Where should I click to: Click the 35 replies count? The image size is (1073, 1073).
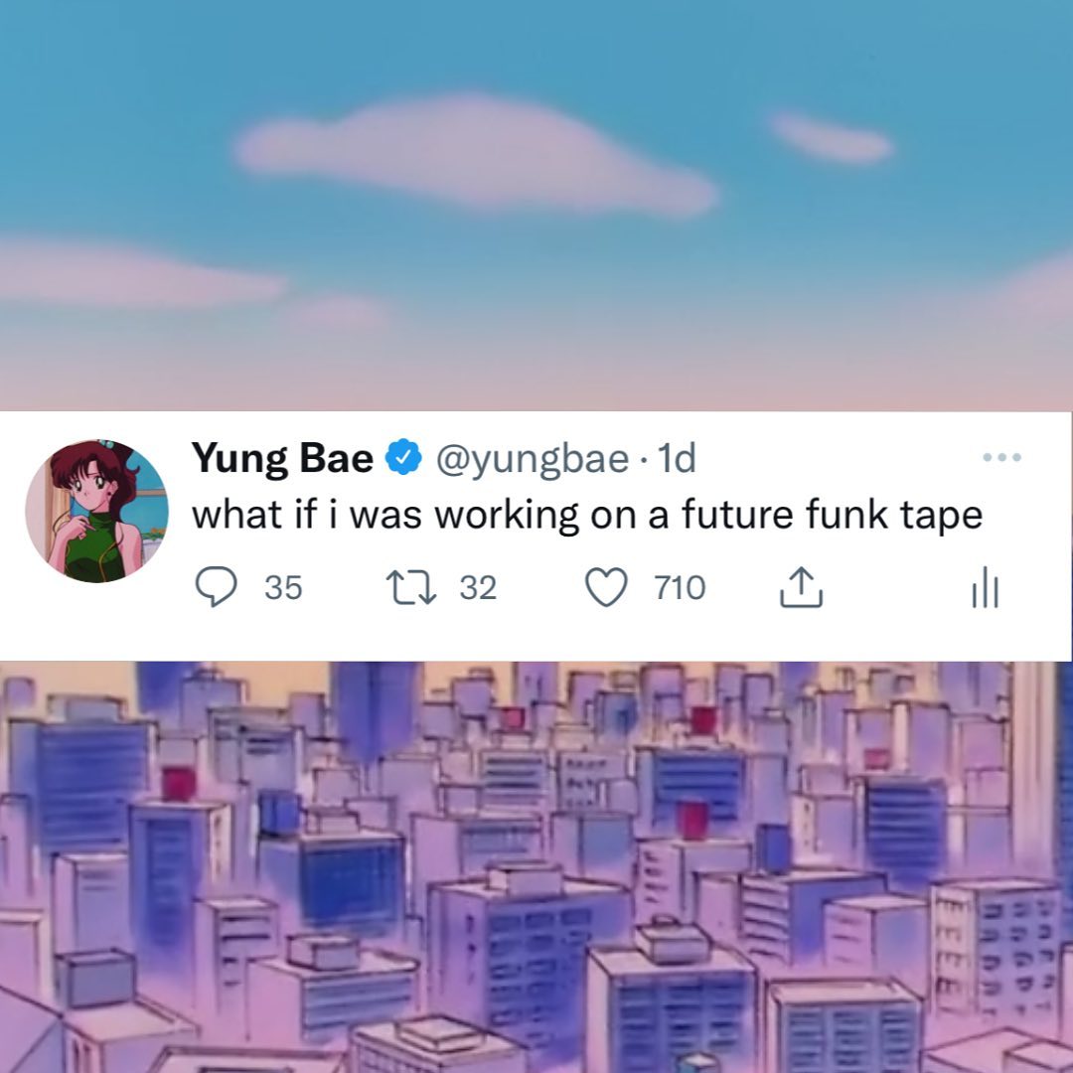pyautogui.click(x=283, y=588)
